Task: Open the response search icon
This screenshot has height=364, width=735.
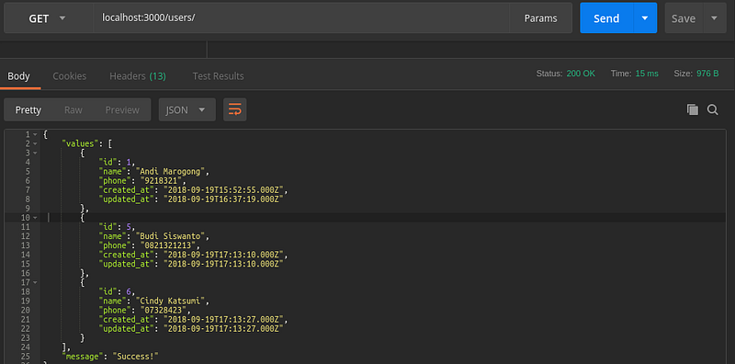Action: point(713,109)
